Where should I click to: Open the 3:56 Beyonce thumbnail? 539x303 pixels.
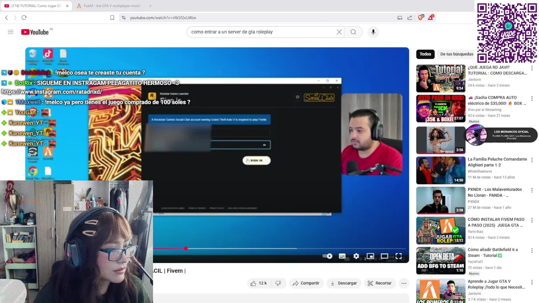pos(440,140)
